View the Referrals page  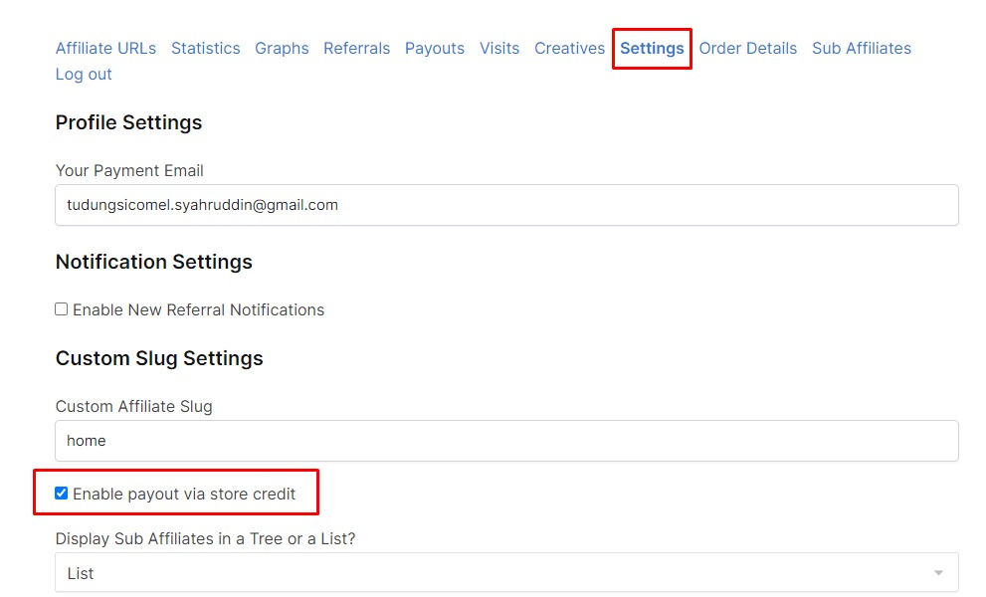356,48
